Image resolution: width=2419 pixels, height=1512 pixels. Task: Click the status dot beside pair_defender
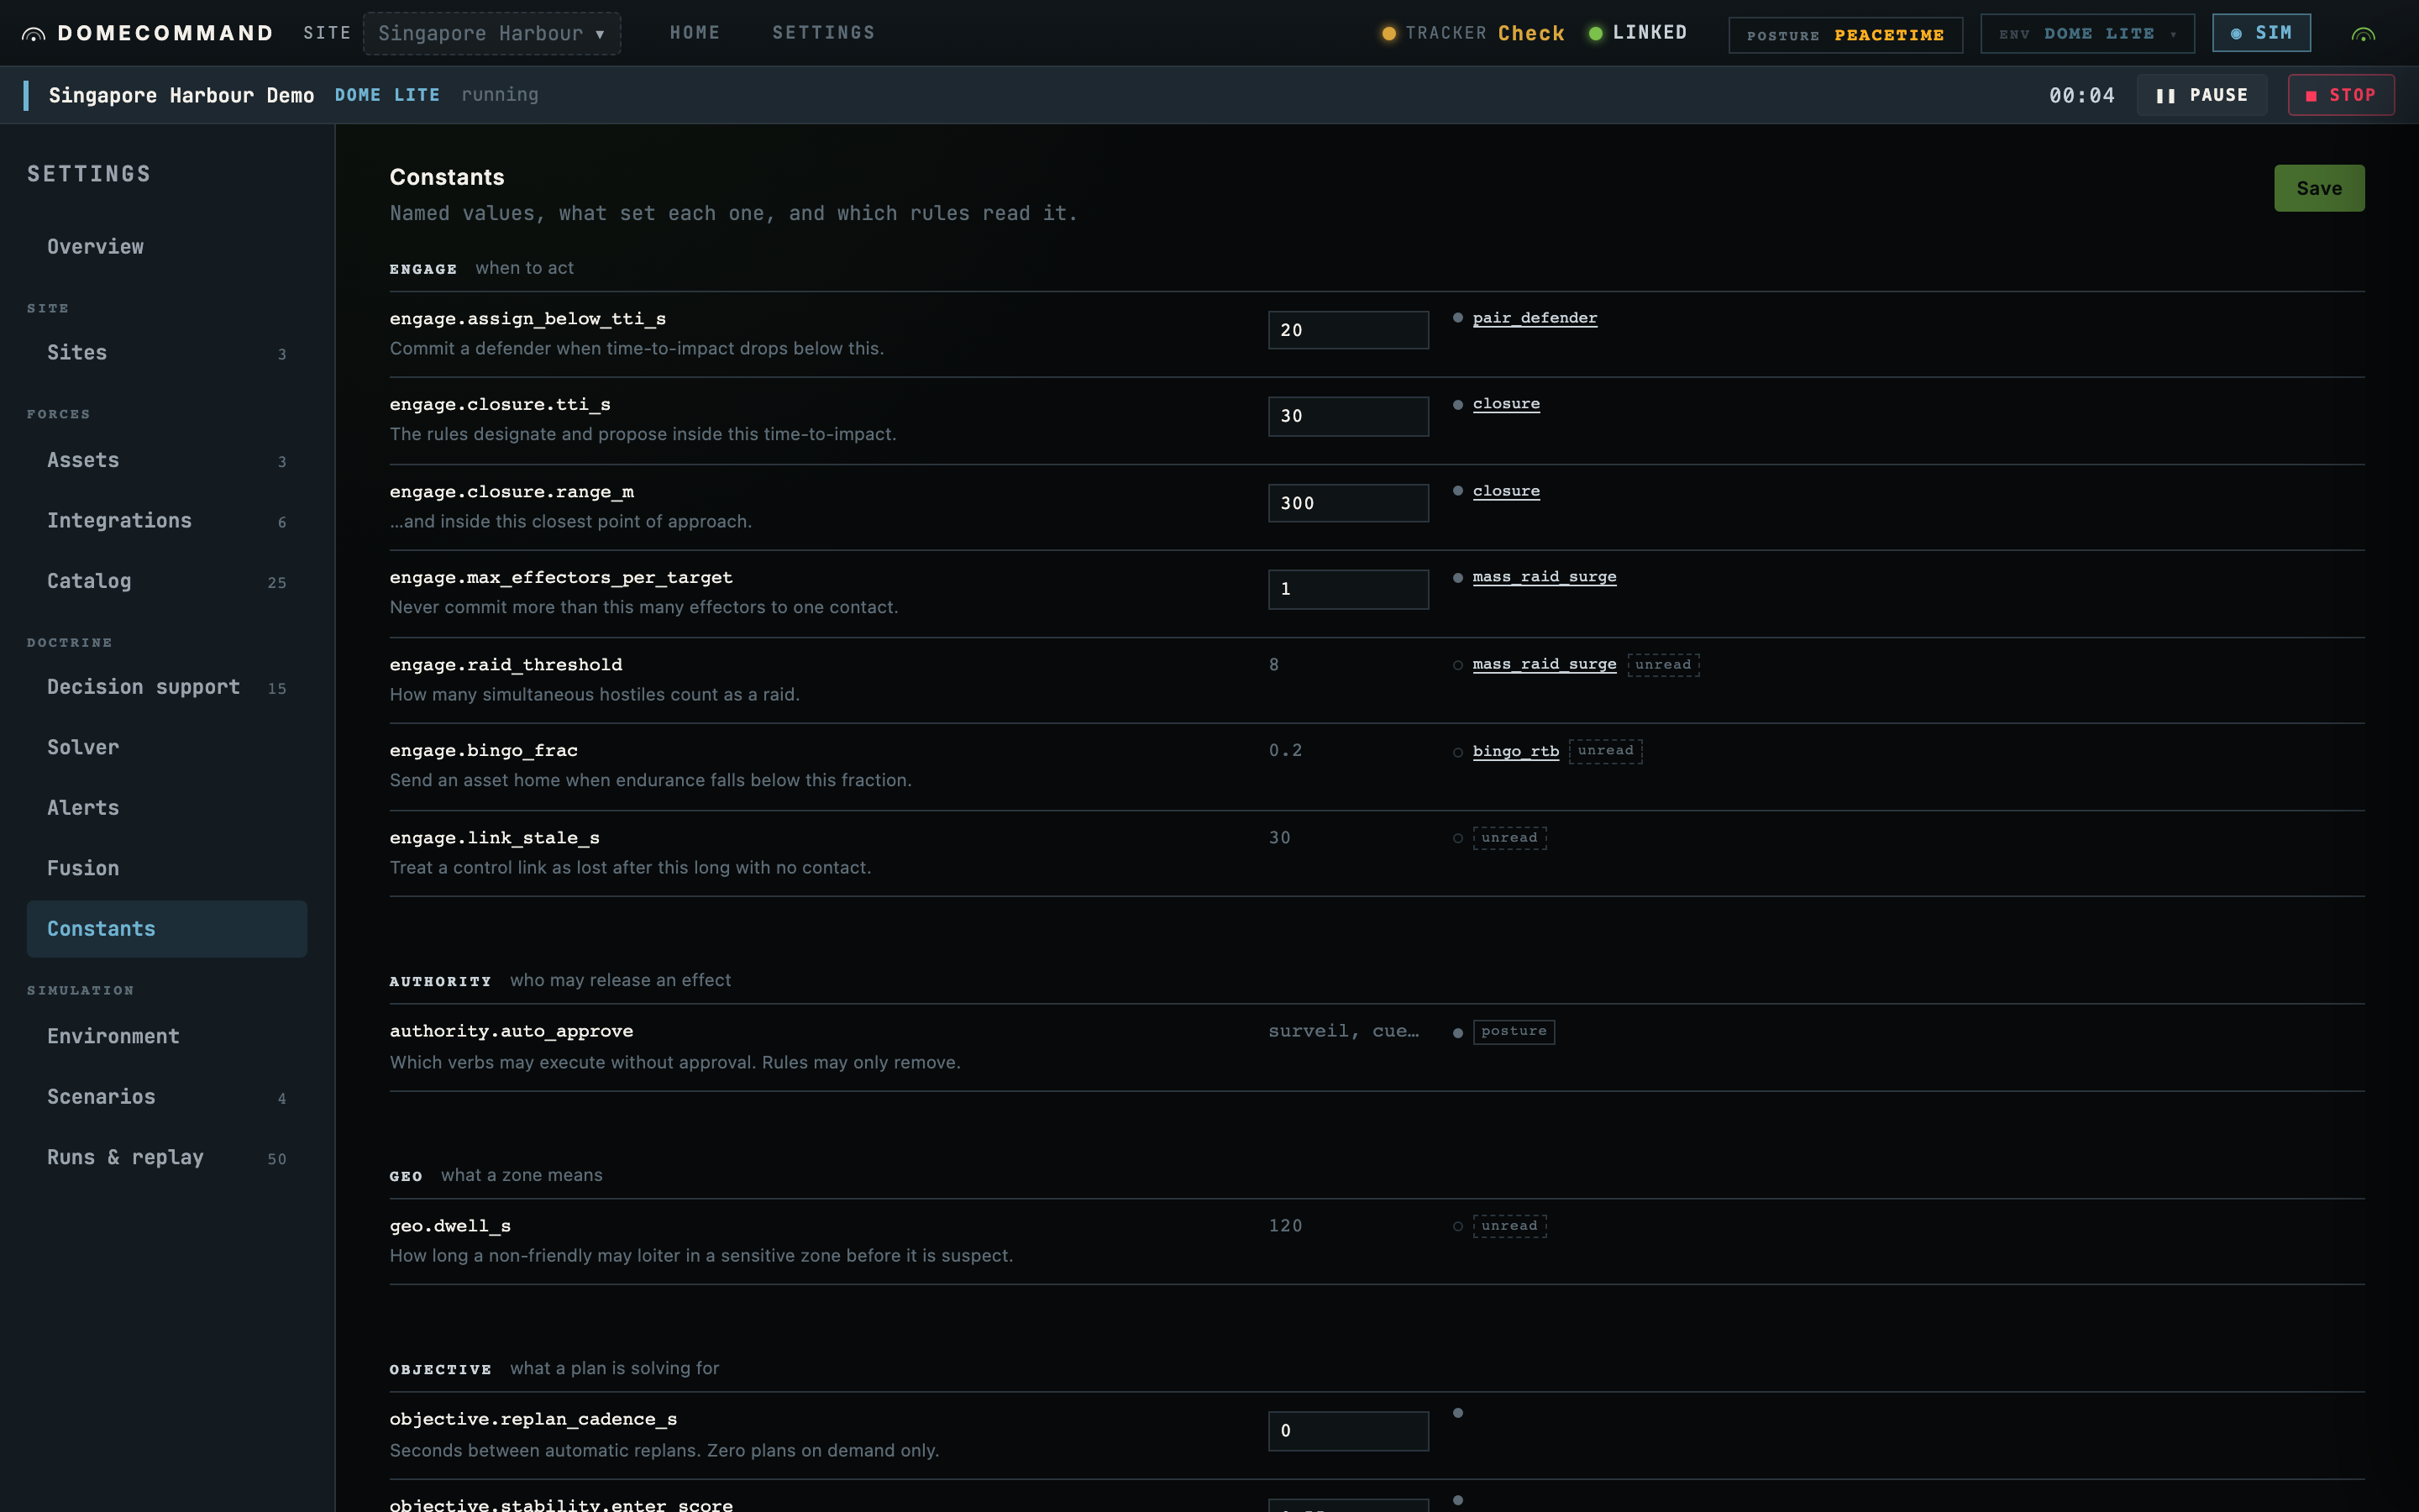tap(1457, 318)
